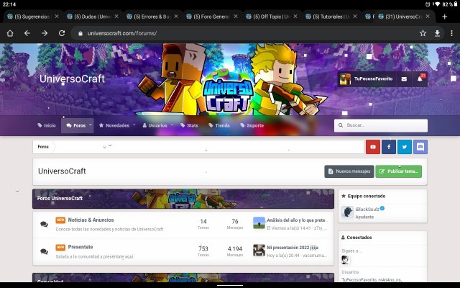Expand the Foros menu dropdown arrow

(x=90, y=125)
